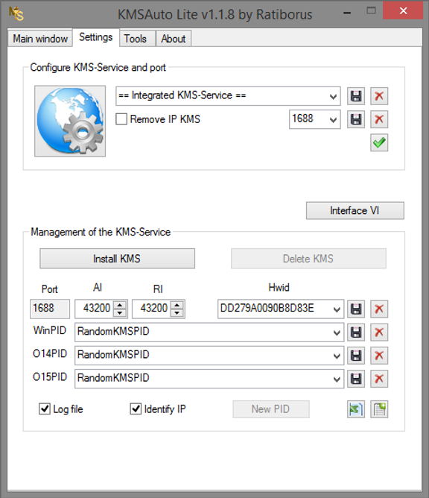Image resolution: width=429 pixels, height=498 pixels.
Task: Click the Interface VI button
Action: coord(355,210)
